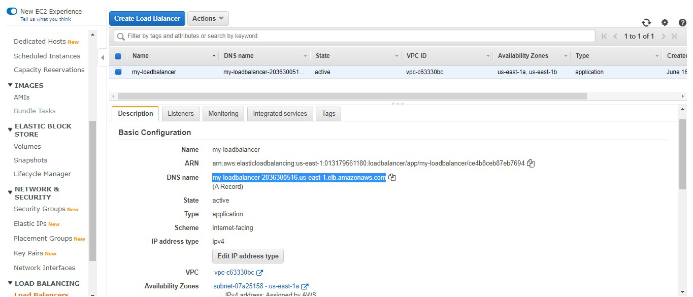Collapse the LOAD BALANCING section
This screenshot has width=693, height=297.
(x=11, y=283)
